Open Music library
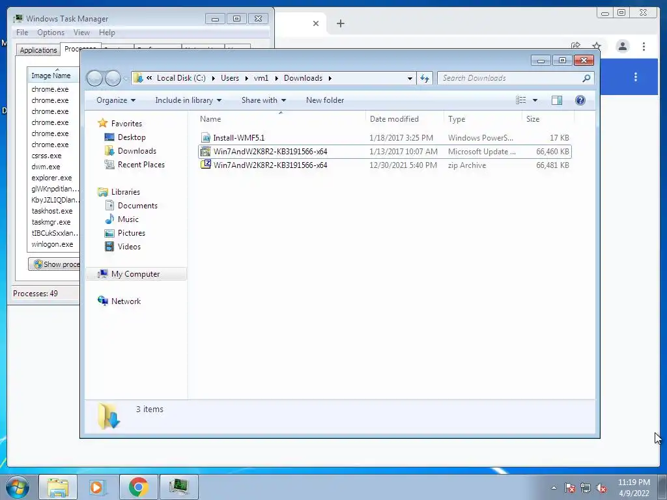The height and width of the screenshot is (500, 667). (128, 219)
